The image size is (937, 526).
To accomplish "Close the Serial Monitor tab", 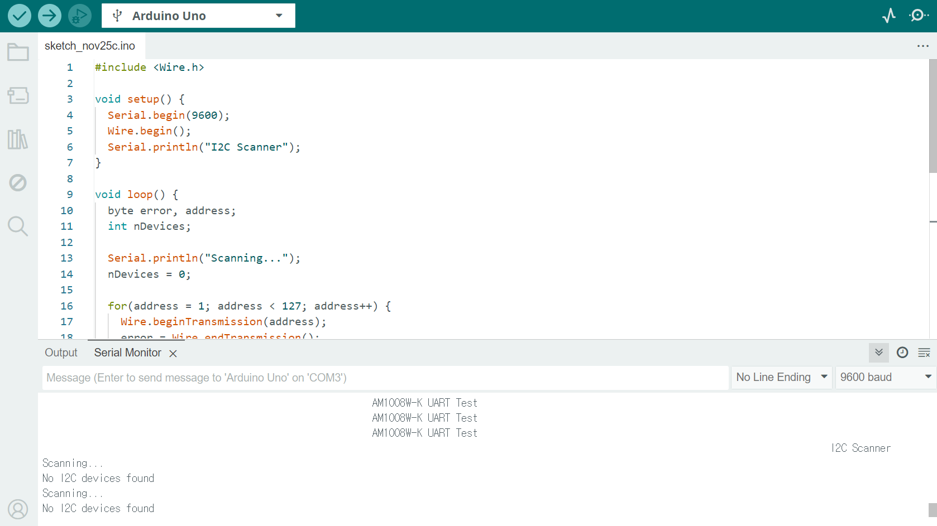I will [x=173, y=354].
